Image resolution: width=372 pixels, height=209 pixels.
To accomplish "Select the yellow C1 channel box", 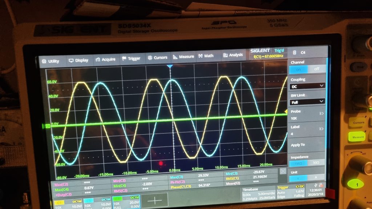I will click(68, 201).
